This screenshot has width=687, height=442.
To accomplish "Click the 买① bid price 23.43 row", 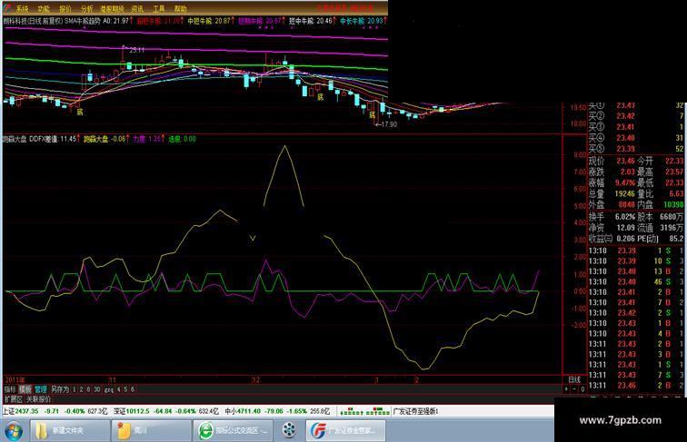I will [636, 105].
